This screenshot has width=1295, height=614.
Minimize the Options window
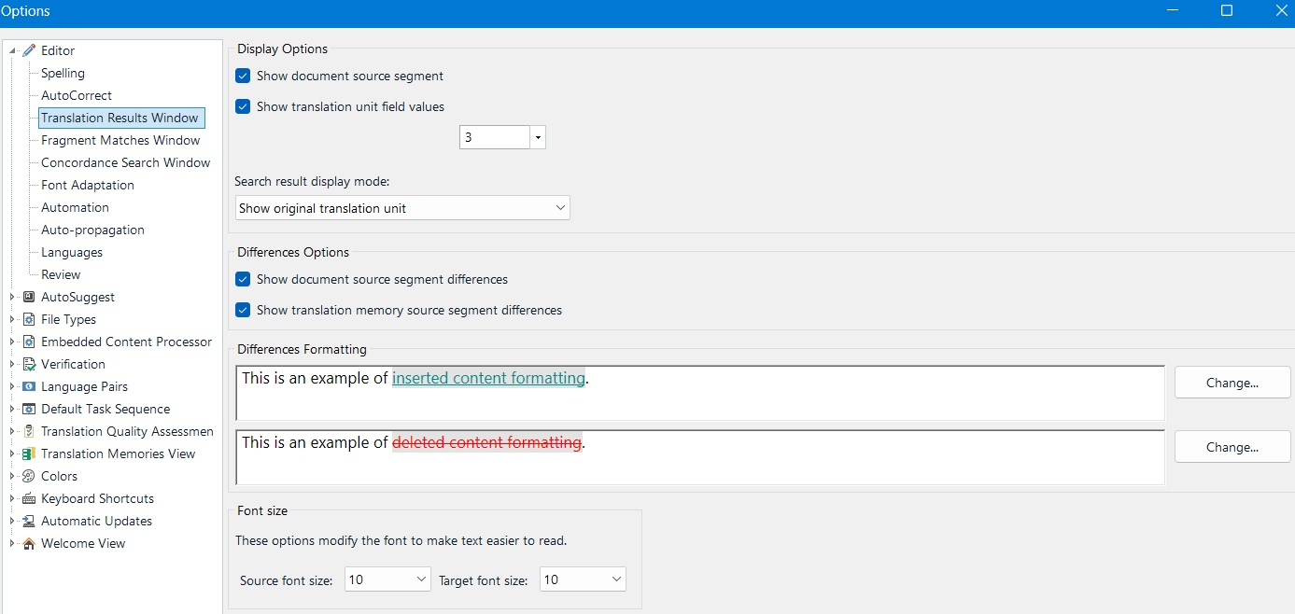pyautogui.click(x=1173, y=11)
